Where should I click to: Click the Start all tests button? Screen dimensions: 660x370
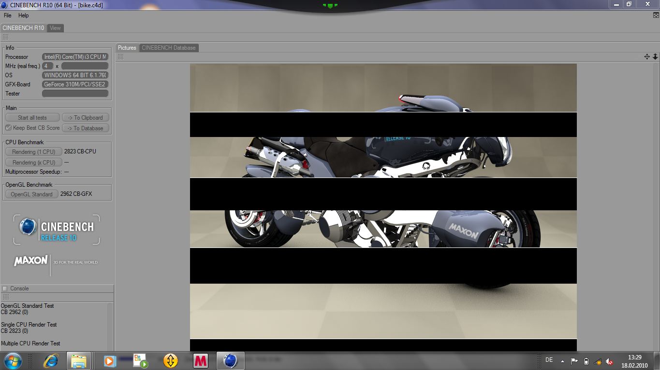point(32,118)
